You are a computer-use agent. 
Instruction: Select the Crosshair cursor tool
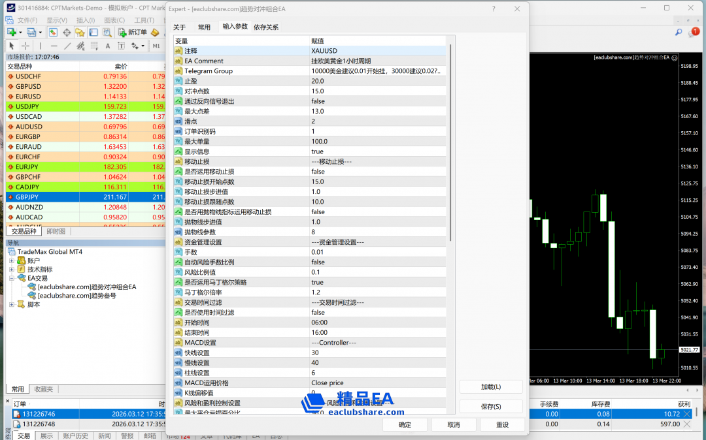[25, 46]
